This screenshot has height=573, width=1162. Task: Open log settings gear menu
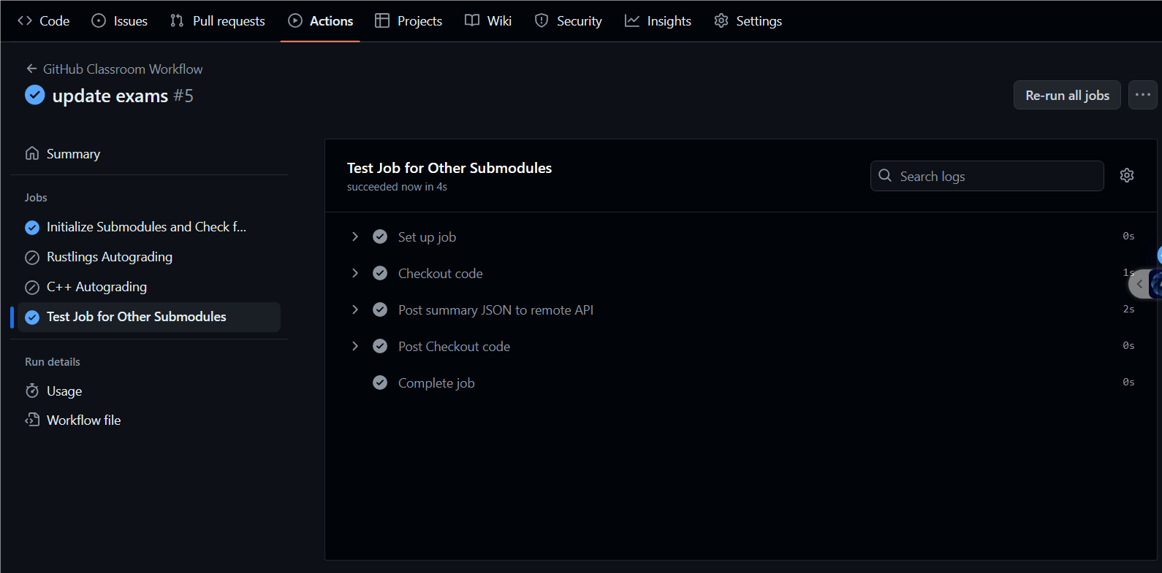[1127, 175]
